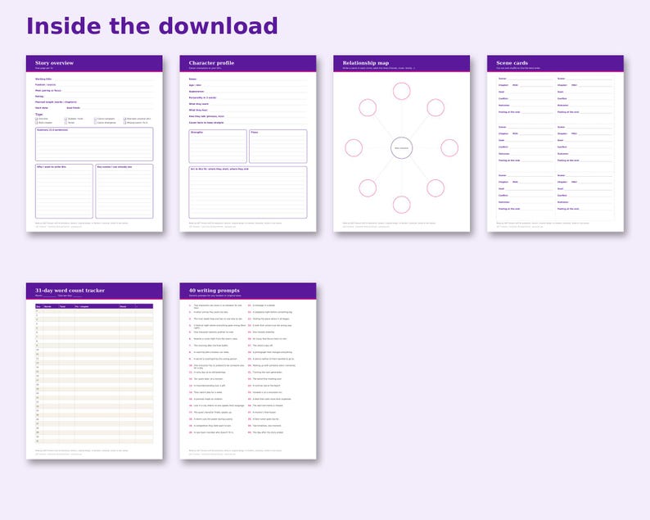The image size is (650, 520).
Task: Open the 31-day word count tracker thumbnail
Action: (94, 371)
